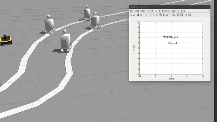Image resolution: width=217 pixels, height=122 pixels.
Task: Select the Zoom In tool
Action: tap(150, 15)
